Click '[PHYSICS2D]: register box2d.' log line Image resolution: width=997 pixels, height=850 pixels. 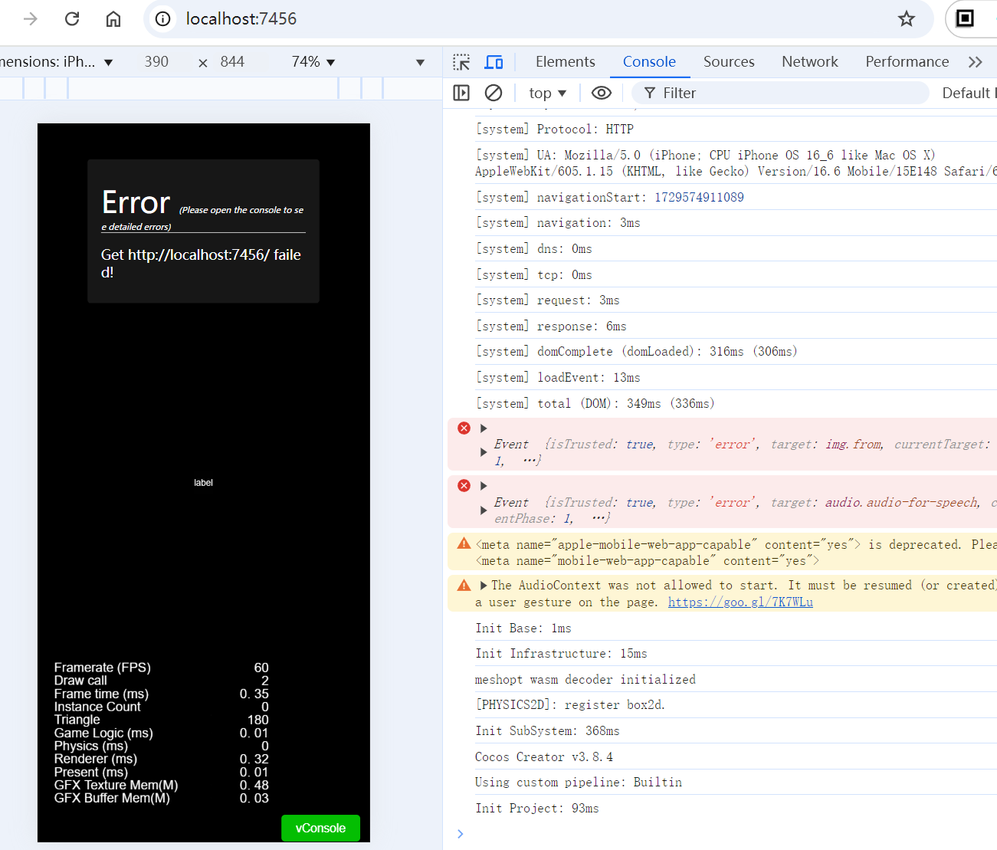(x=570, y=705)
